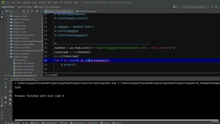Open Services tool window
Viewport: 220px width, 124px height.
(x=117, y=123)
